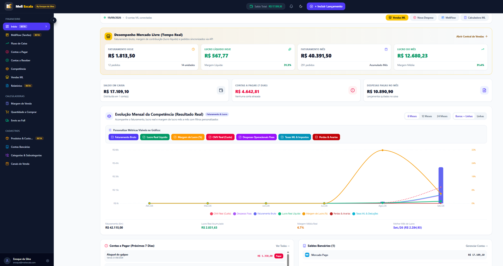Click the Envio ao Full truck icon
Screen dimensions: 503x266
coord(7,120)
